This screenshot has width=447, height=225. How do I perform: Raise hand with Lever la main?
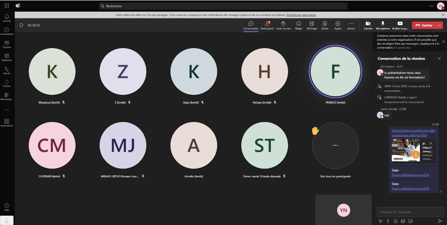point(283,25)
